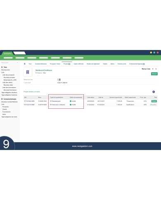Click Nouveau tiers in sidebar

coord(5,70)
